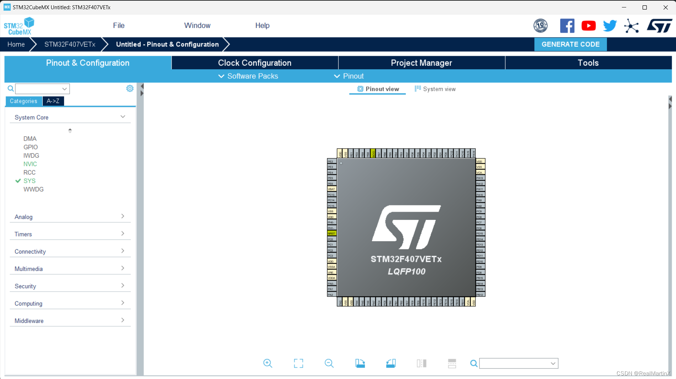Viewport: 676px width, 379px height.
Task: Select the PA13 pin on the chip
Action: [x=480, y=178]
